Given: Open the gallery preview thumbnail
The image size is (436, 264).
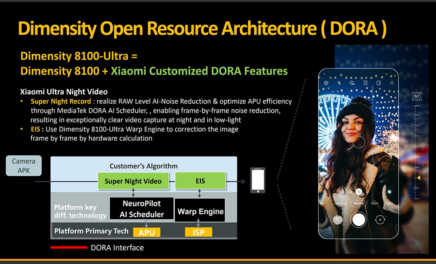Looking at the screenshot, I should click(x=338, y=219).
